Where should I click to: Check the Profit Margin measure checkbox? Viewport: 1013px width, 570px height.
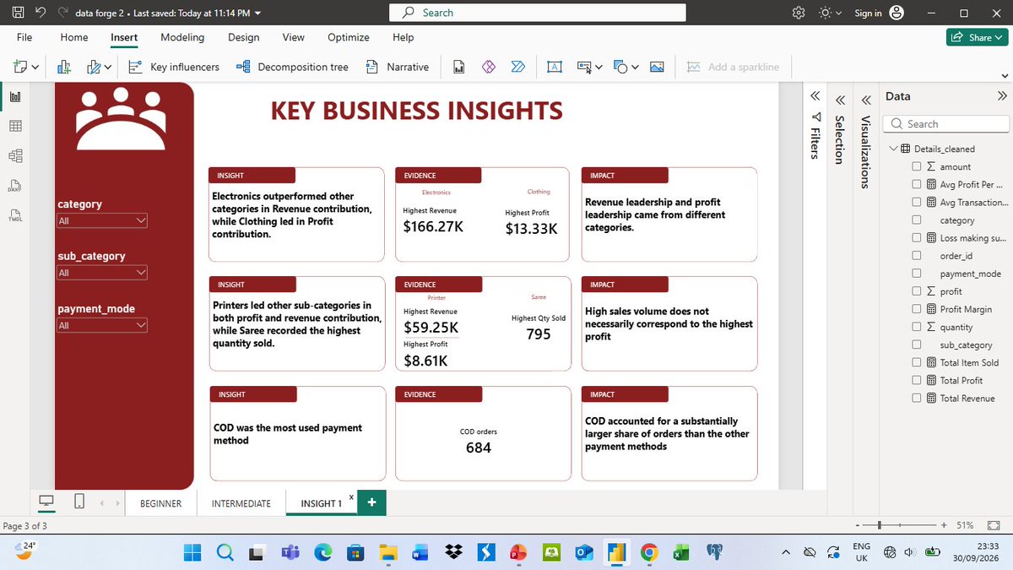click(916, 309)
